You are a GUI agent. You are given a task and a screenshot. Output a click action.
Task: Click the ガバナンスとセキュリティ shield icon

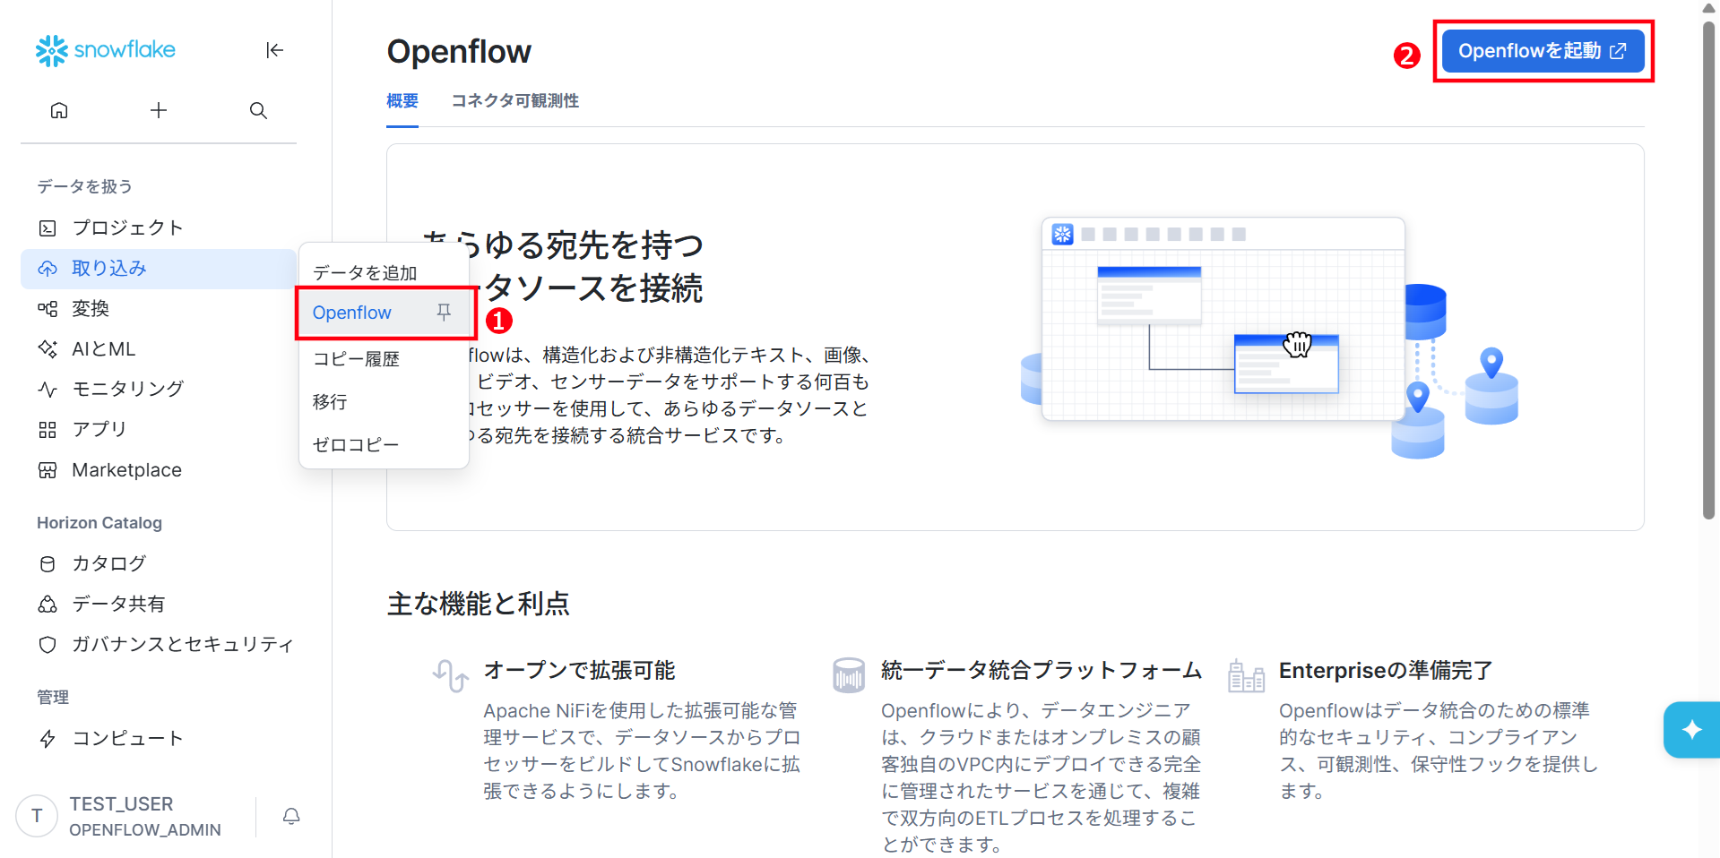tap(48, 645)
